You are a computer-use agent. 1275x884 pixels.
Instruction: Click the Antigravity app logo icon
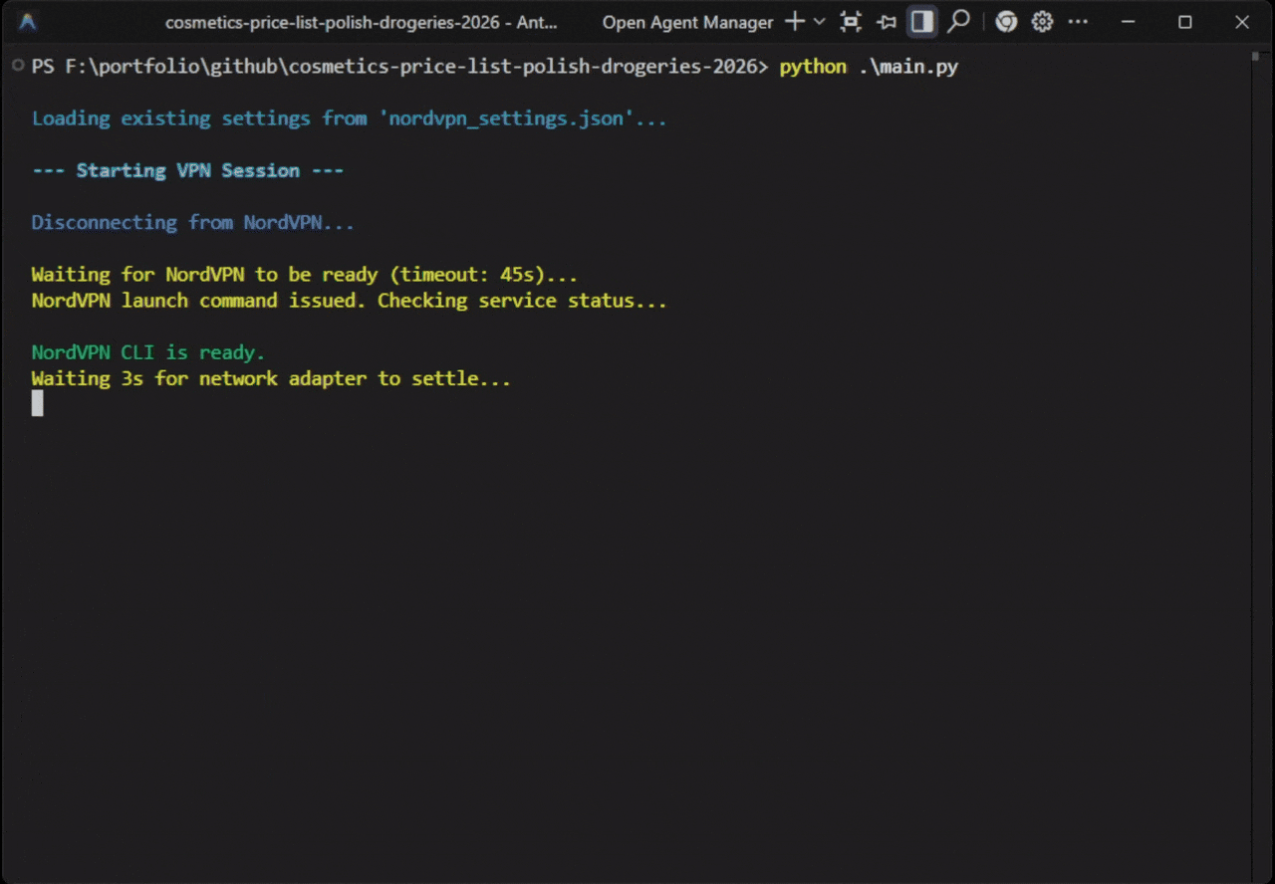click(28, 22)
